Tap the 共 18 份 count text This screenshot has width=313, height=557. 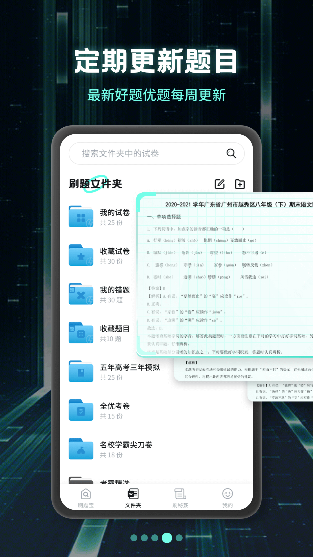pos(111,455)
